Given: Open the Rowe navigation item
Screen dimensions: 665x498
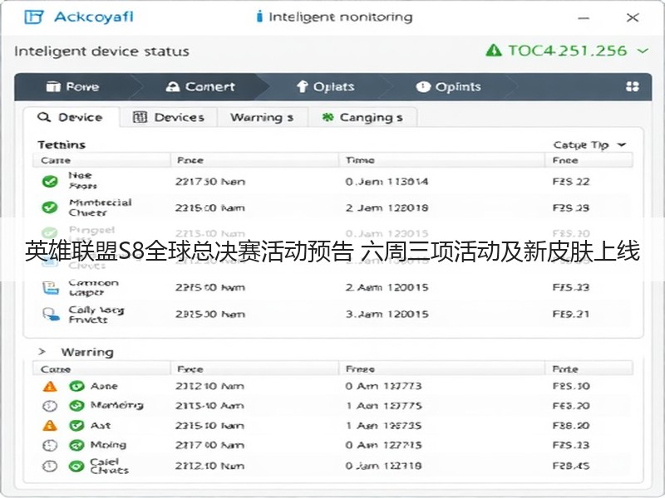Looking at the screenshot, I should [x=72, y=87].
